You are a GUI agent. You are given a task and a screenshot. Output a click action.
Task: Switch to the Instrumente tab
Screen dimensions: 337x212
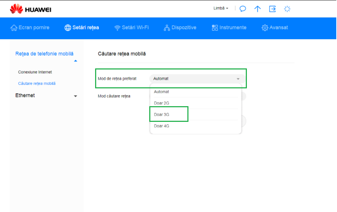[x=229, y=28]
